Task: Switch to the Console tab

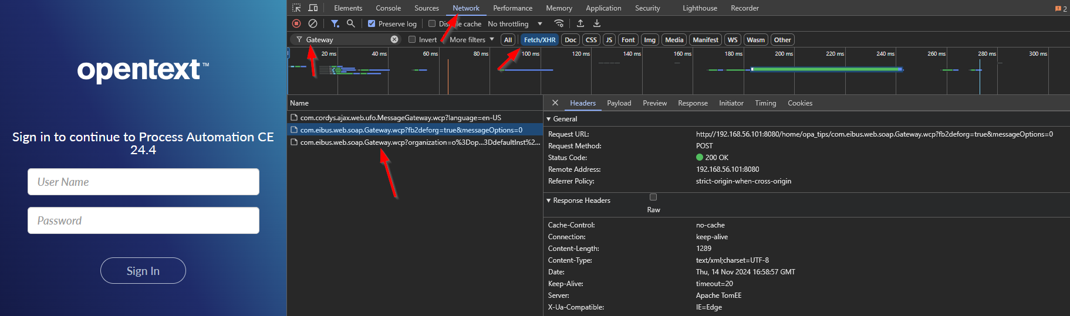Action: 388,8
